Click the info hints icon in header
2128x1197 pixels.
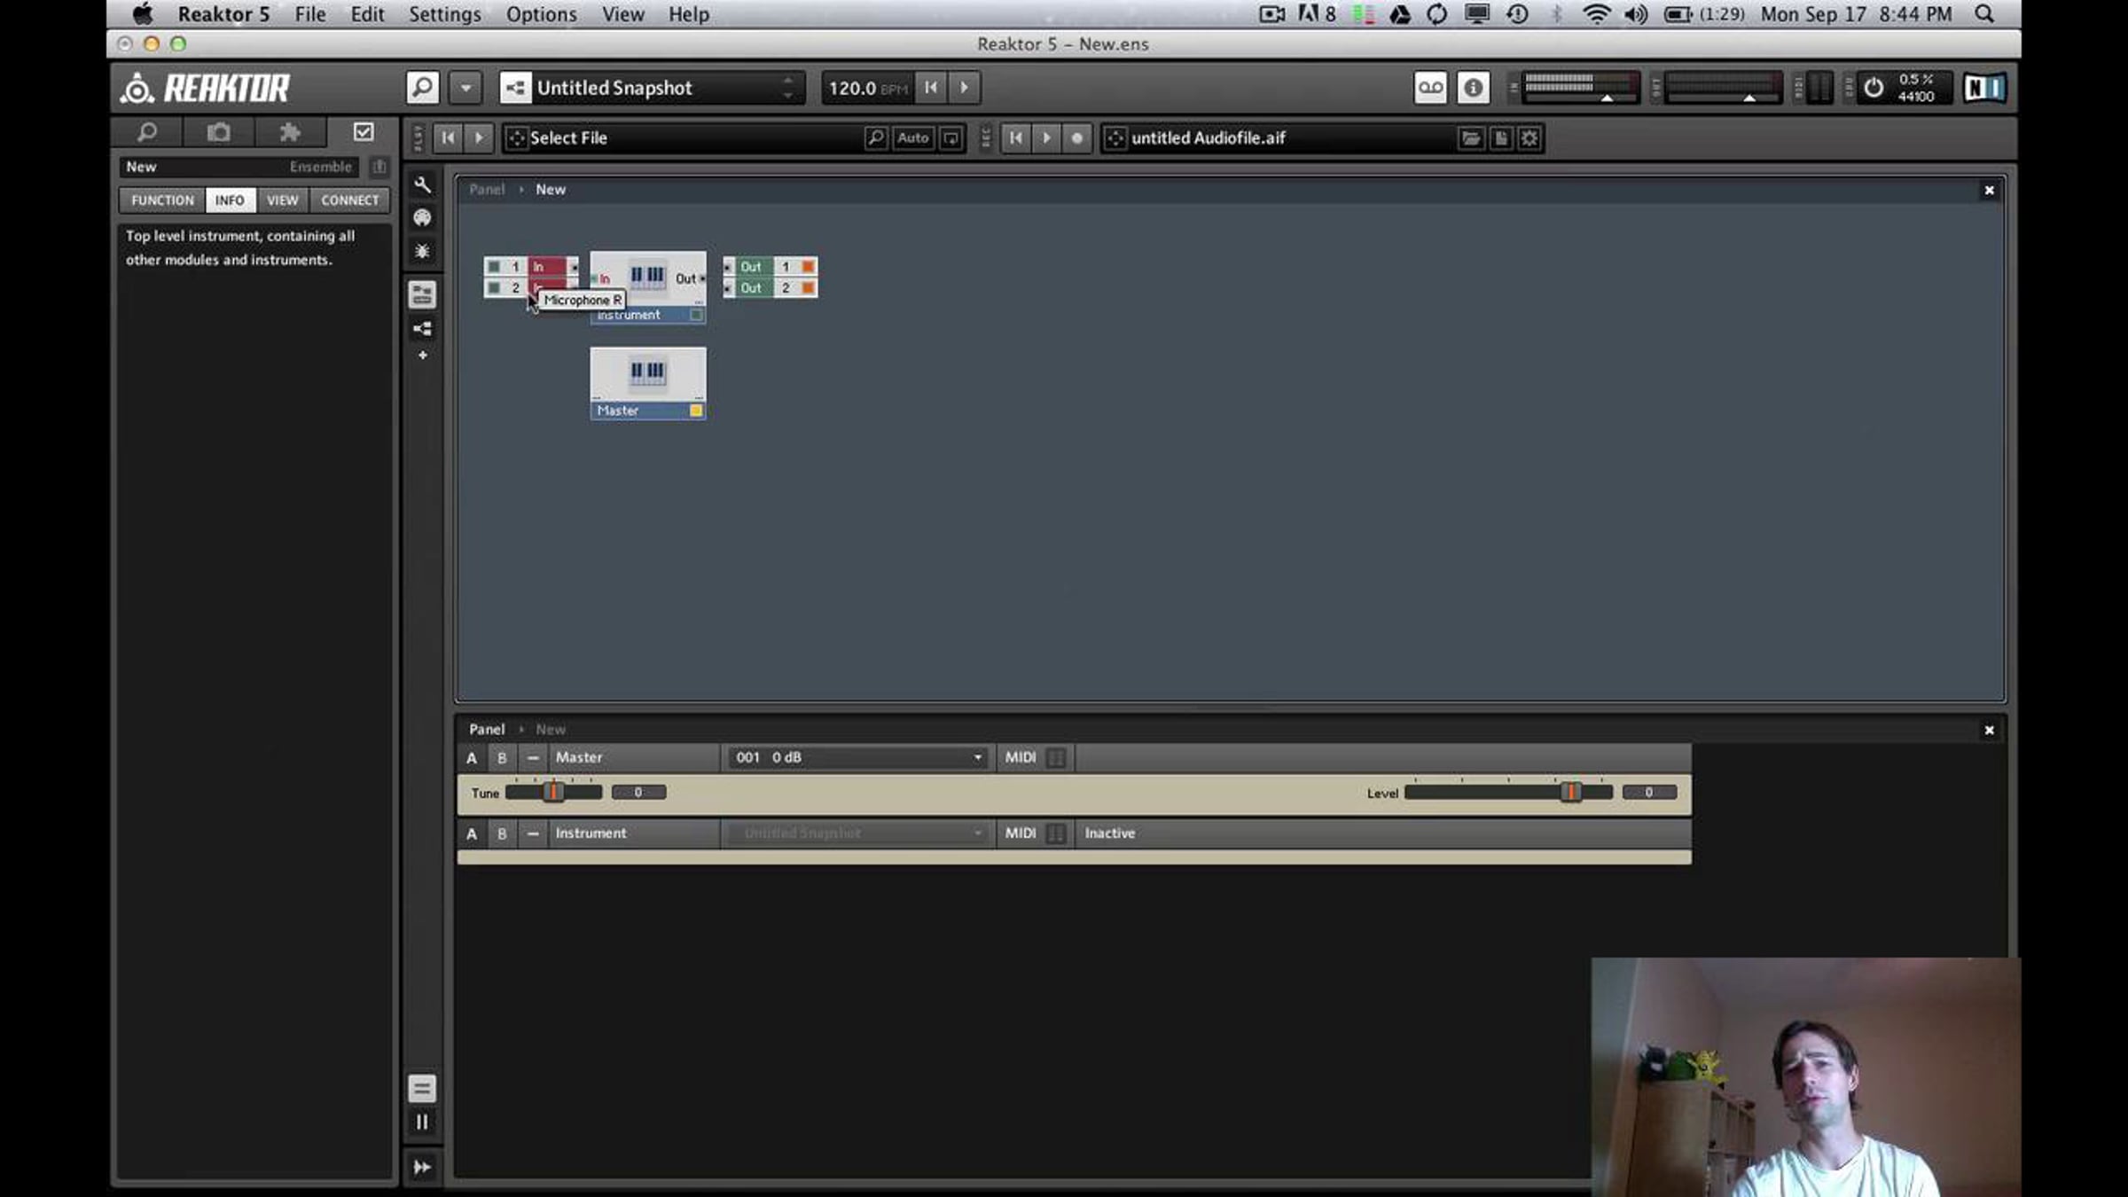[x=1473, y=88]
